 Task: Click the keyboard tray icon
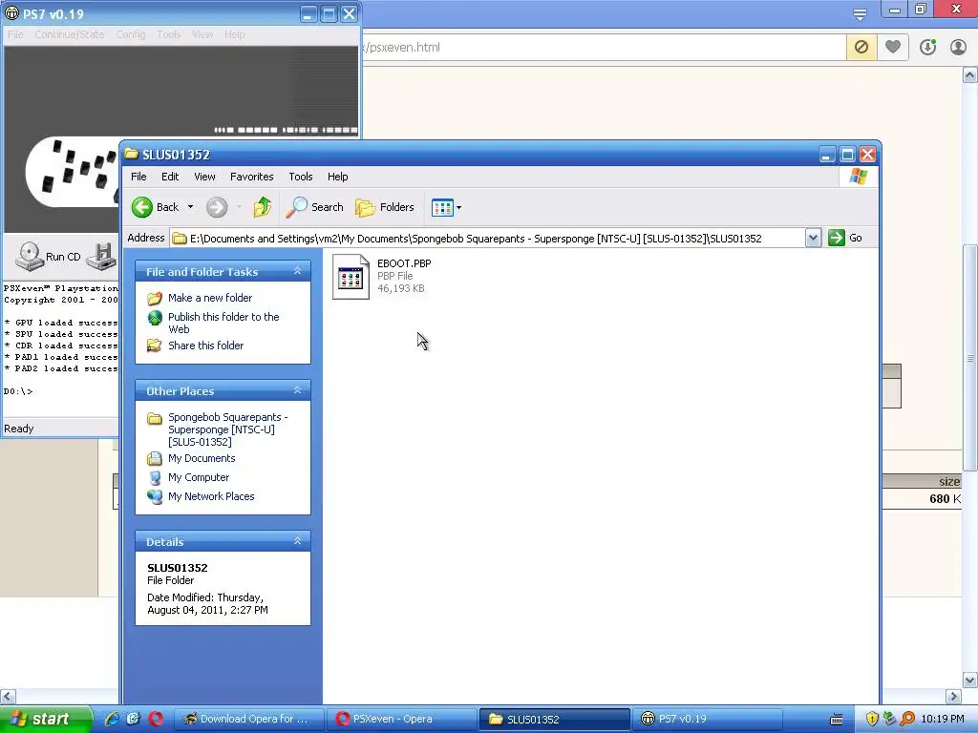(837, 720)
